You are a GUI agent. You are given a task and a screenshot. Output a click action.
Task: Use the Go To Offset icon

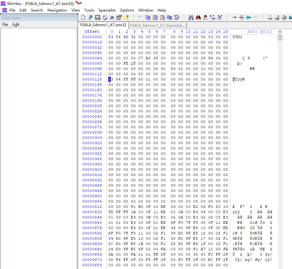pos(234,17)
